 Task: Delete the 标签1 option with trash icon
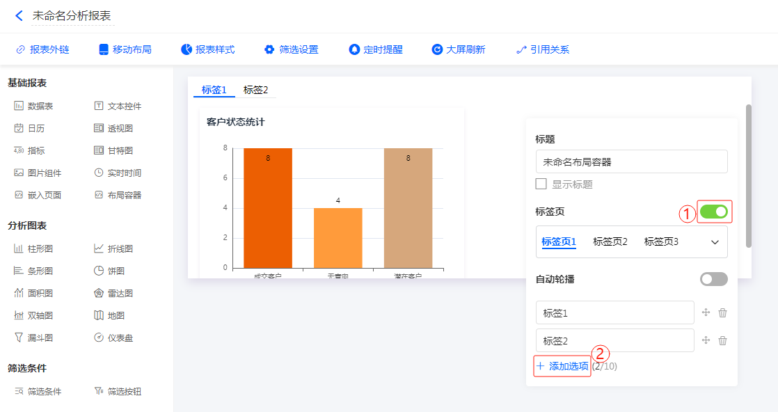pos(722,312)
